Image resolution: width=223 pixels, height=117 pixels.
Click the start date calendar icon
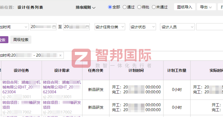tap(54, 27)
